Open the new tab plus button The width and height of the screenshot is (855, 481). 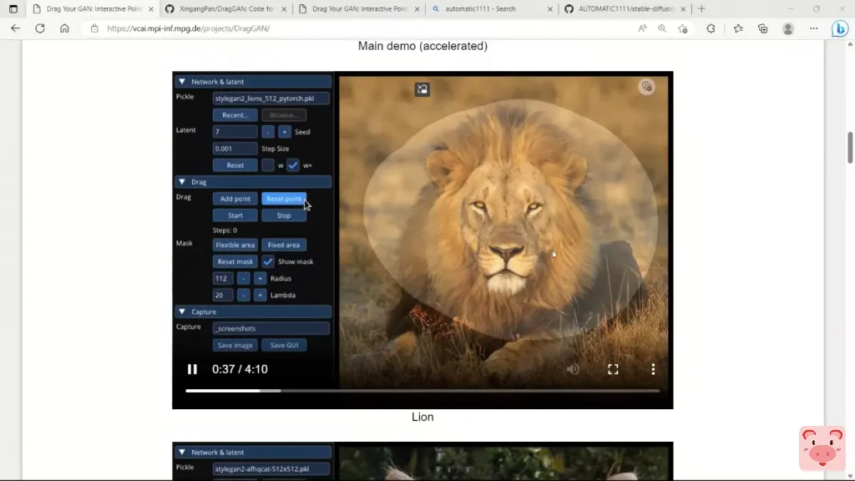(x=701, y=9)
